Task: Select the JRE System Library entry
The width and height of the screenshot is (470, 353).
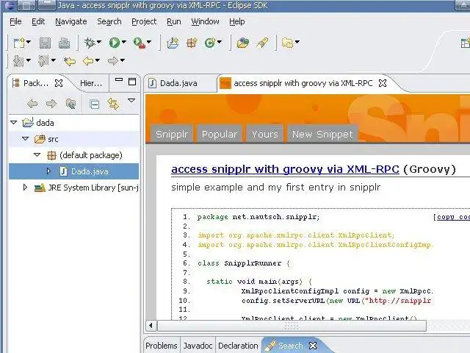Action: (x=87, y=188)
